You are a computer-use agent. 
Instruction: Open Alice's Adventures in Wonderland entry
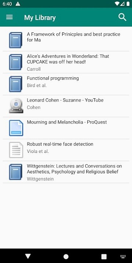point(66,62)
